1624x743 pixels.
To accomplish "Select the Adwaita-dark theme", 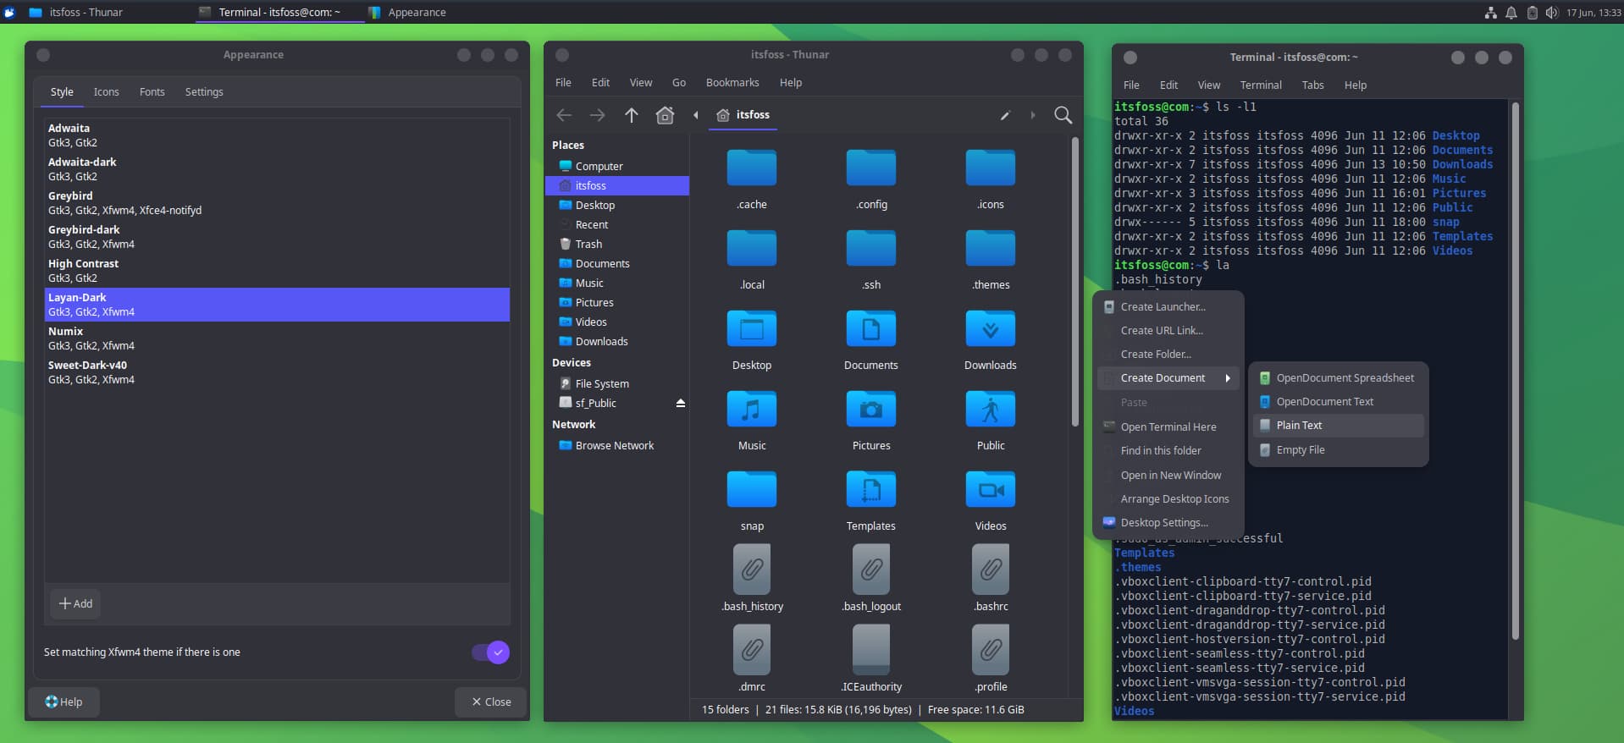I will 277,169.
